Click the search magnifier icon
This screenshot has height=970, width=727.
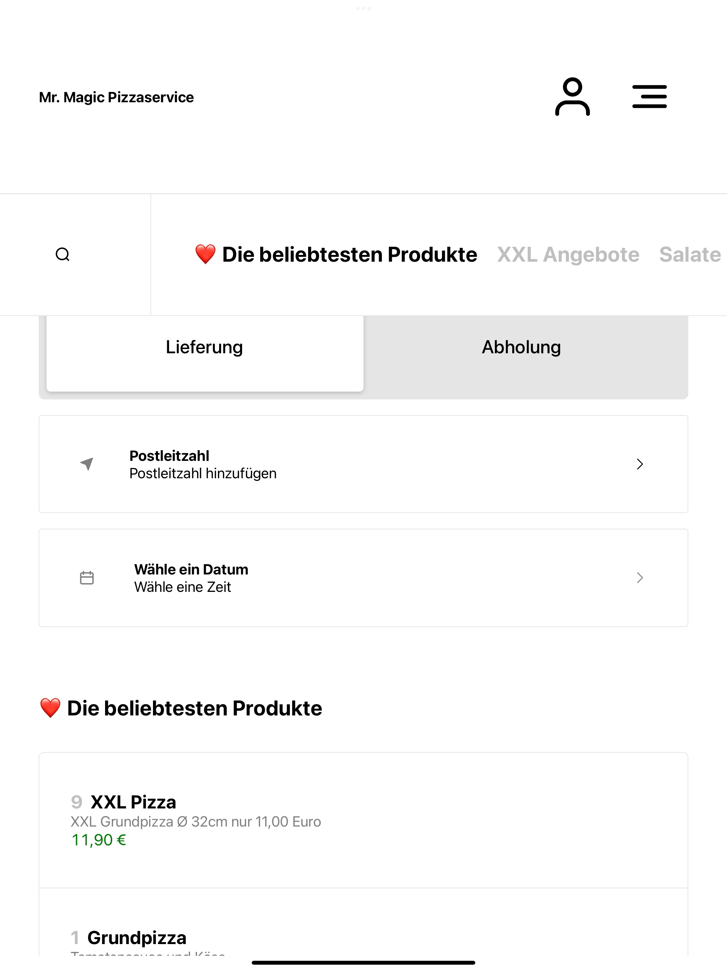[63, 254]
